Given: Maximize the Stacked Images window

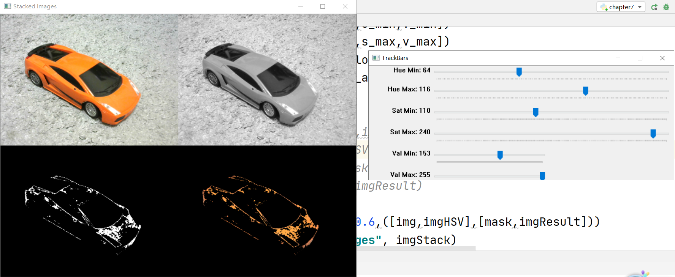Looking at the screenshot, I should (x=323, y=6).
